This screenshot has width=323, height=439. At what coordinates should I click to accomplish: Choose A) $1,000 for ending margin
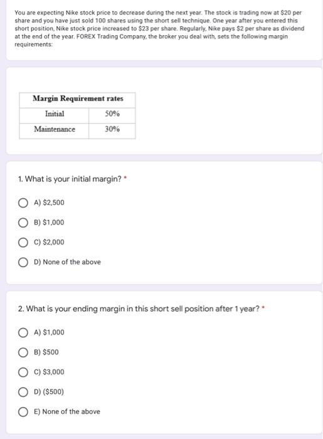point(23,332)
